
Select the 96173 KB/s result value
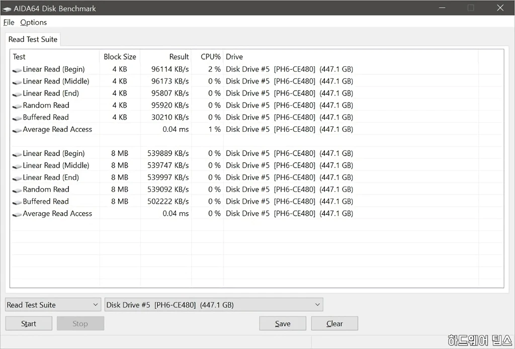pos(170,81)
